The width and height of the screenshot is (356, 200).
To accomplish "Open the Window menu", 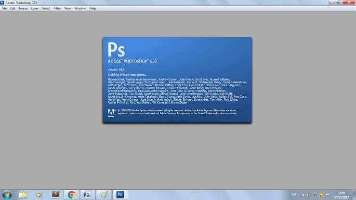I will [x=80, y=8].
